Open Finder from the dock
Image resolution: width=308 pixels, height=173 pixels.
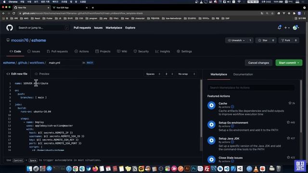(x=29, y=169)
